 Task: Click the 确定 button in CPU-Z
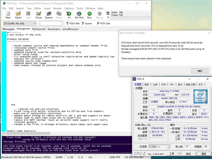(204, 154)
